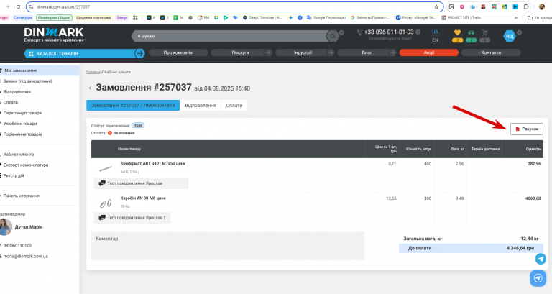Open Улюблені товари sidebar item
Image resolution: width=552 pixels, height=294 pixels.
click(20, 124)
